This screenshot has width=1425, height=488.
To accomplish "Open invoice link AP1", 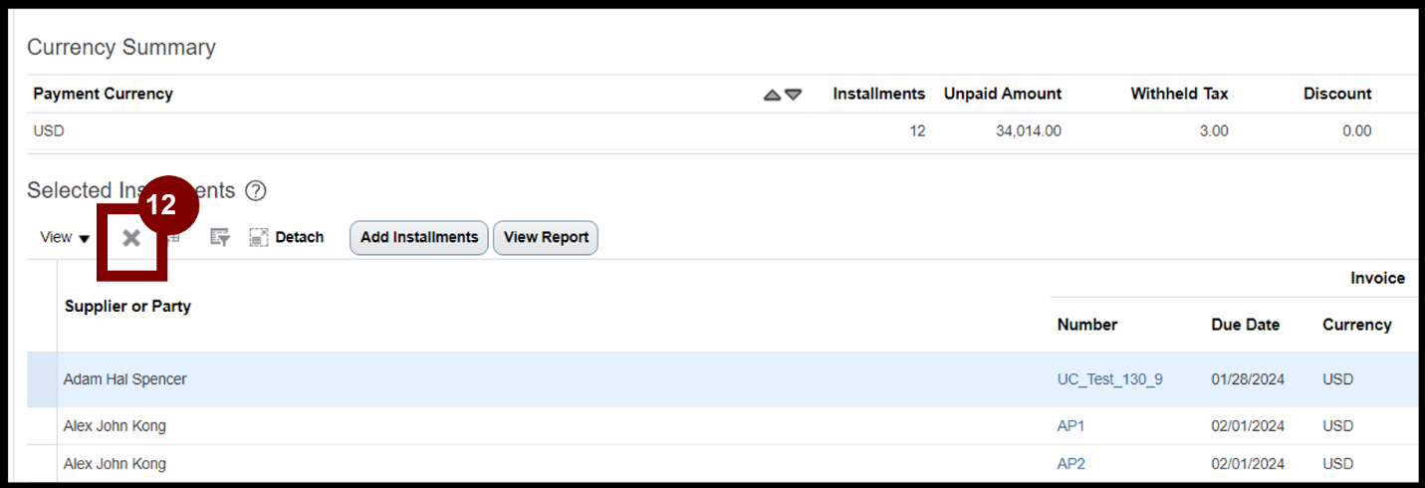I will [x=1070, y=426].
